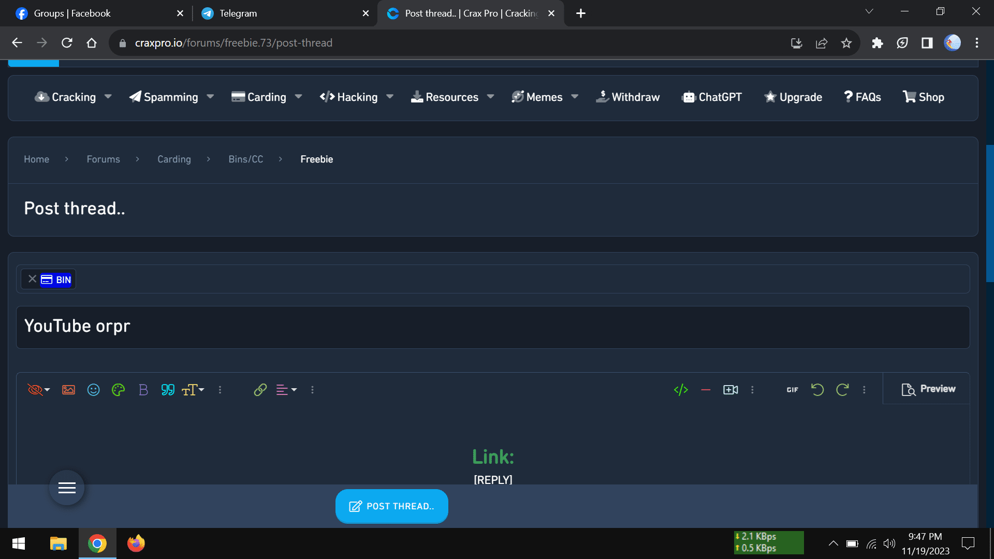Click the insert image icon in editor toolbar

click(68, 390)
